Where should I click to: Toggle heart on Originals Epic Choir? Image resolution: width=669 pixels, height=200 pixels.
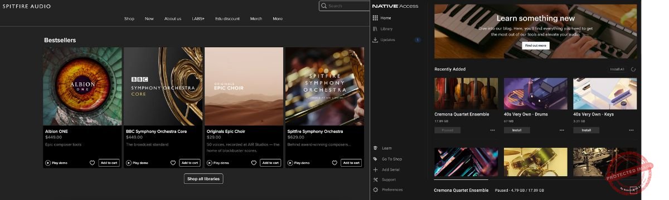[254, 163]
